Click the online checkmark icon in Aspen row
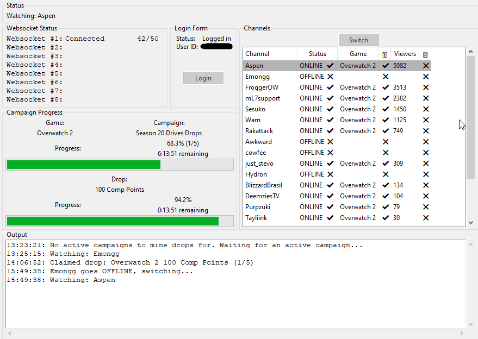Image resolution: width=478 pixels, height=339 pixels. [x=330, y=66]
